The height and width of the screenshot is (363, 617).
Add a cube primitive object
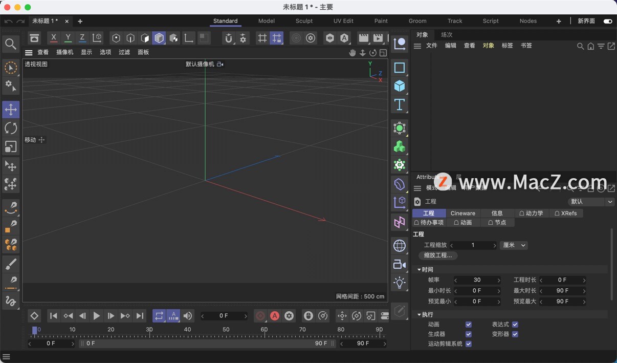[400, 86]
